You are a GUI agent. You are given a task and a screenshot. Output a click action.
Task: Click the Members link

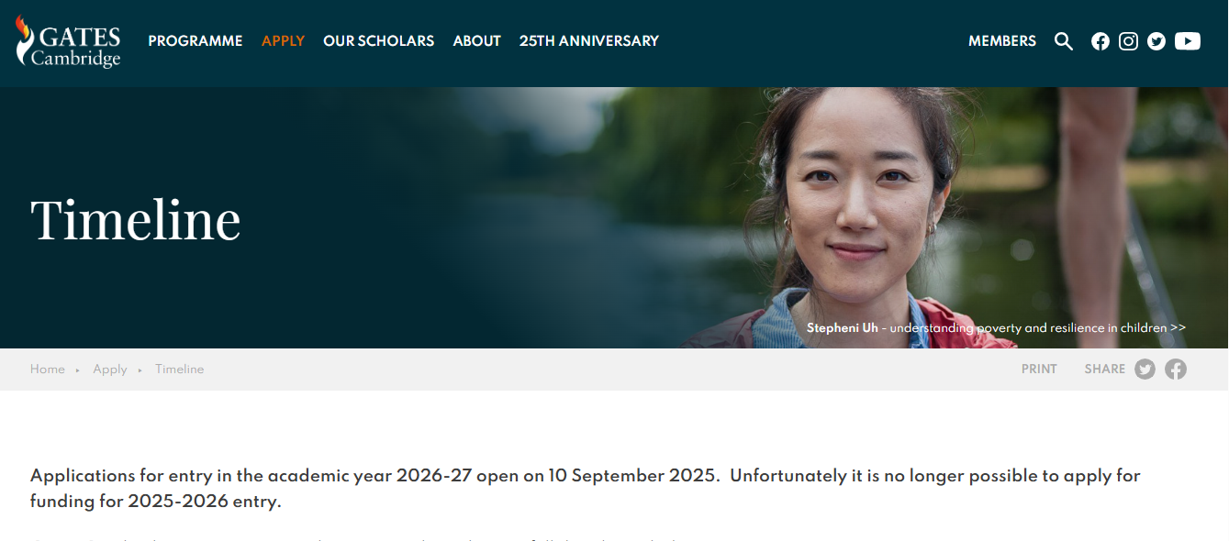pyautogui.click(x=1001, y=41)
